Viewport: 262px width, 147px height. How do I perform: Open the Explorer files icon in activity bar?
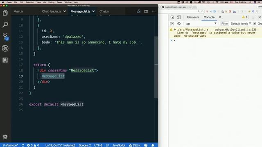click(5, 13)
